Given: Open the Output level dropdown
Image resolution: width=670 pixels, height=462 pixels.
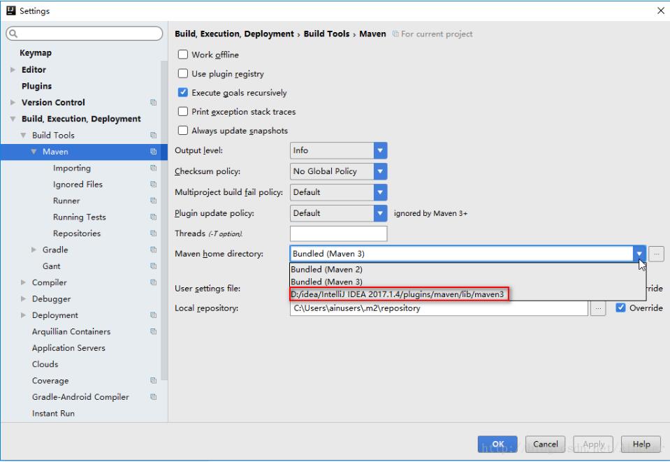Looking at the screenshot, I should tap(380, 150).
